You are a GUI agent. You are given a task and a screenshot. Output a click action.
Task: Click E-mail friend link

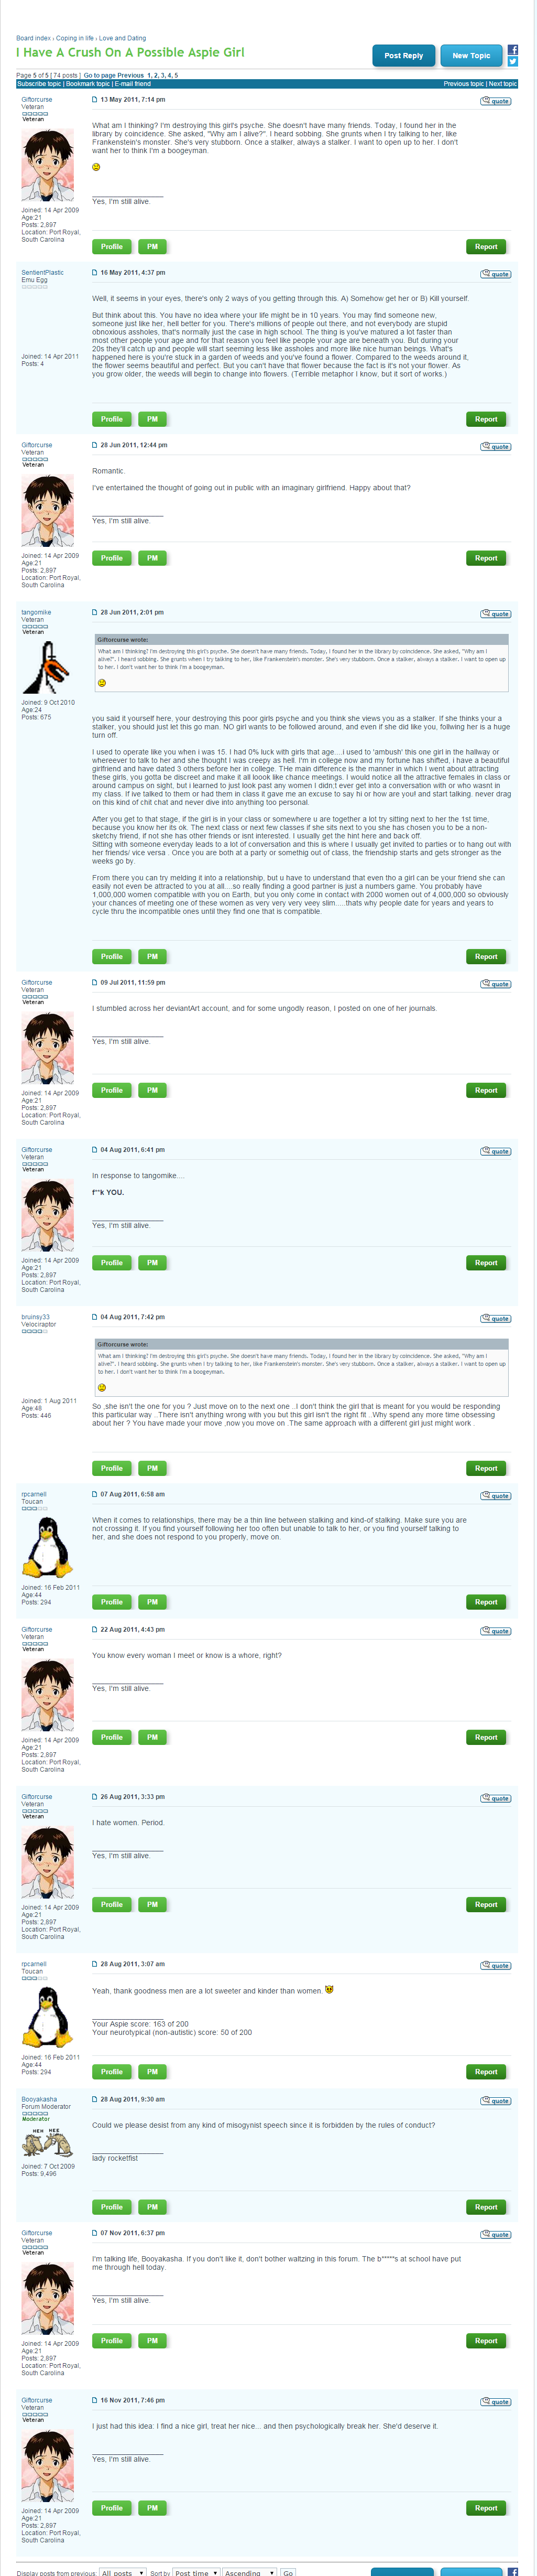[x=132, y=84]
